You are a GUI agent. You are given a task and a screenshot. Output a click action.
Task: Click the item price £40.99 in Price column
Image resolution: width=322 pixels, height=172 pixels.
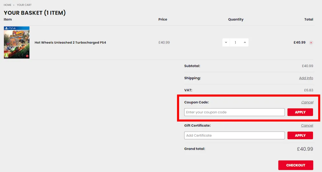point(164,42)
